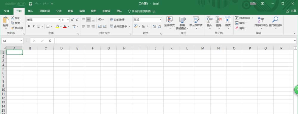Switch to the 页面布局 tab

pos(45,11)
